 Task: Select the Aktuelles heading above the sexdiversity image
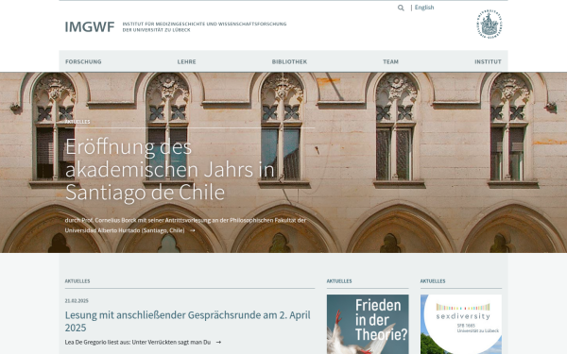coord(433,281)
